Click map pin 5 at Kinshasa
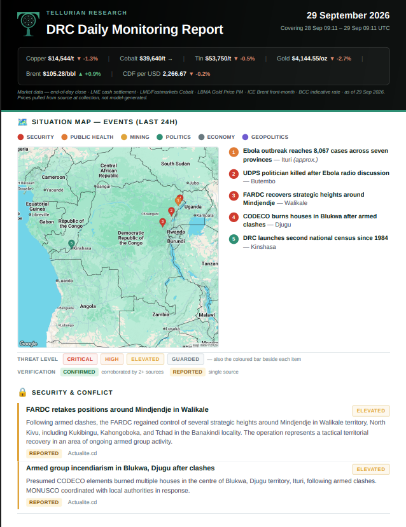This screenshot has width=406, height=527. click(x=71, y=244)
